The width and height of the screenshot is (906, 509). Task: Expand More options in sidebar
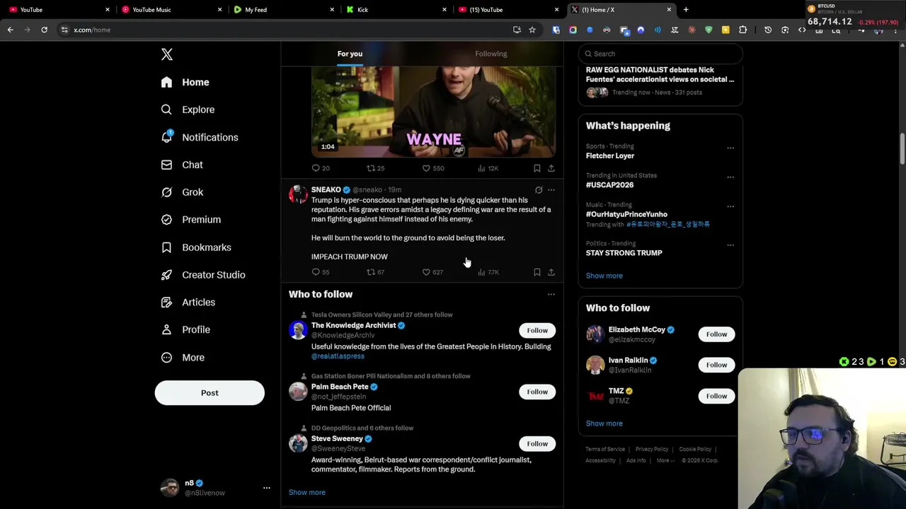pyautogui.click(x=182, y=357)
